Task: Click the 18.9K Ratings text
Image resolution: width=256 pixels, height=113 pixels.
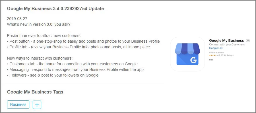Action: pos(228,56)
